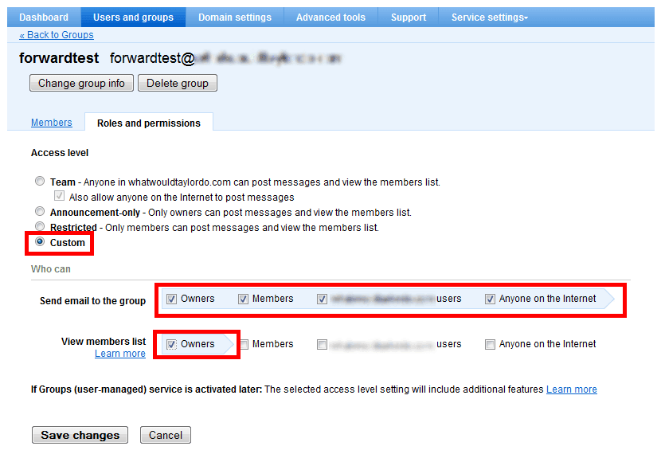Choose the Restricted access level
The height and width of the screenshot is (454, 661).
tap(40, 227)
